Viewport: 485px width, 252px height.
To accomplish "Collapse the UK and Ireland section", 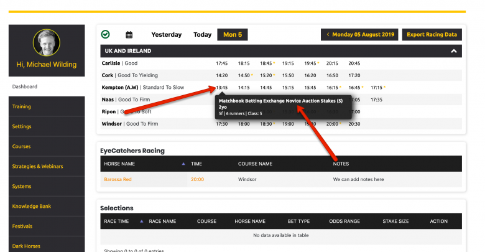I will click(x=454, y=51).
